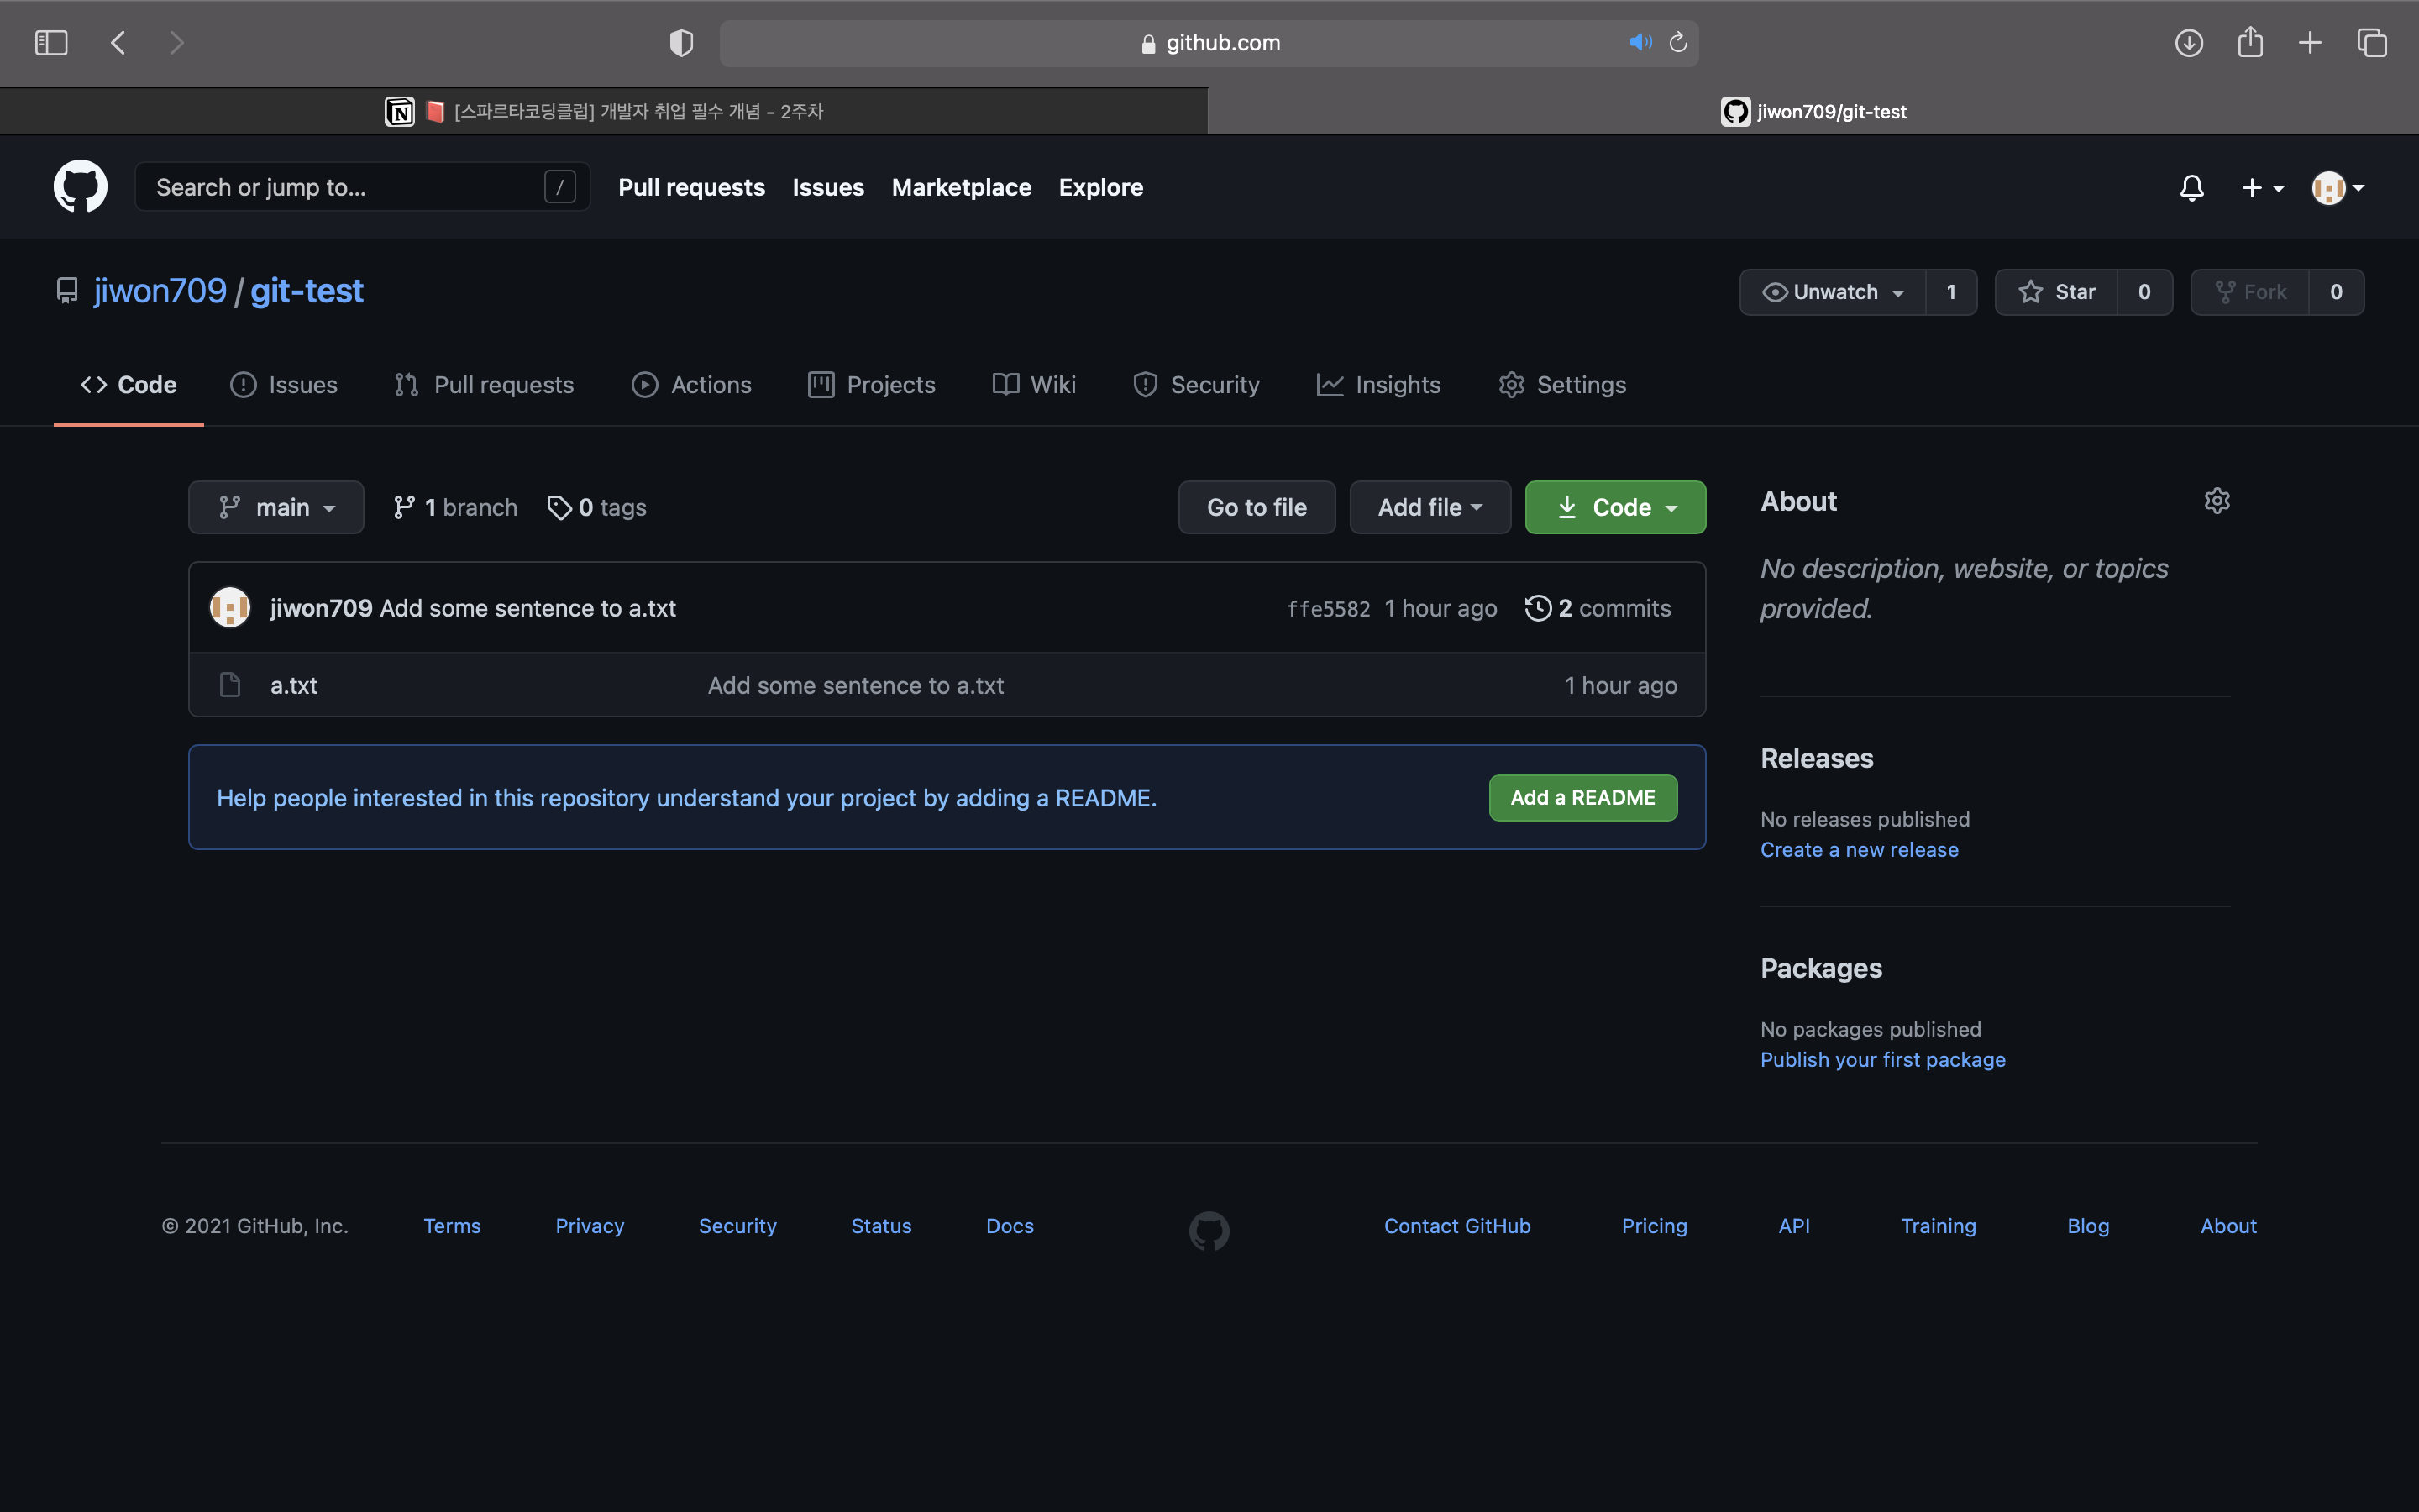This screenshot has height=1512, width=2419.
Task: Toggle Star on the repository
Action: pyautogui.click(x=2056, y=292)
